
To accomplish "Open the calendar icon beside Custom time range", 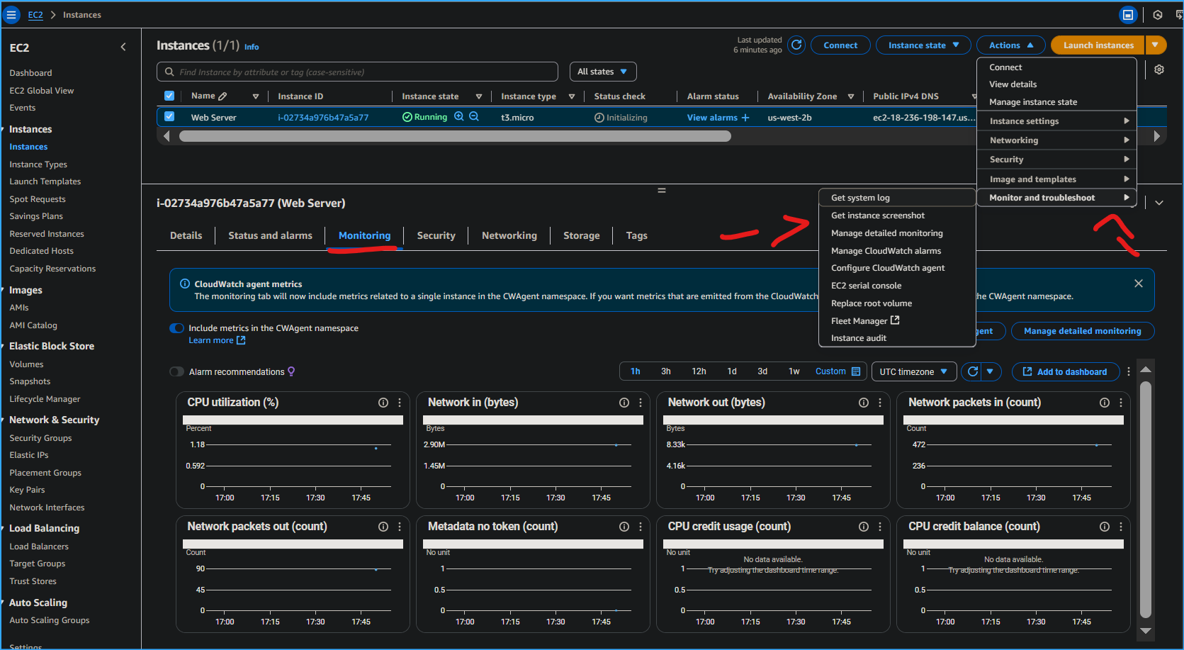I will (x=857, y=371).
